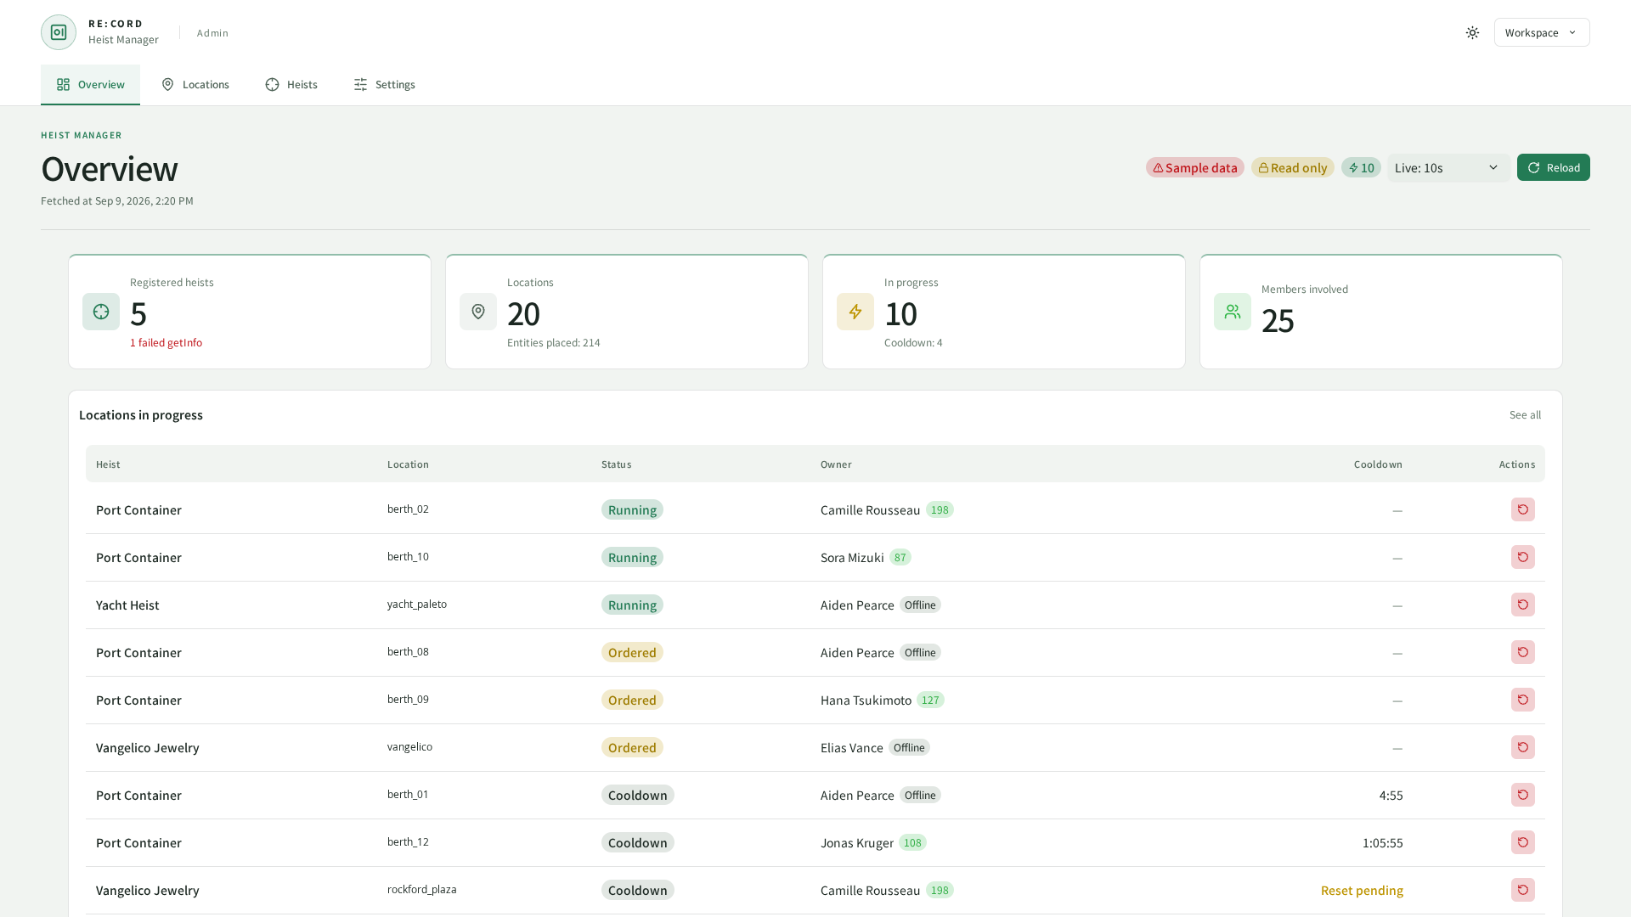Click the Reload button
This screenshot has width=1631, height=917.
tap(1554, 167)
